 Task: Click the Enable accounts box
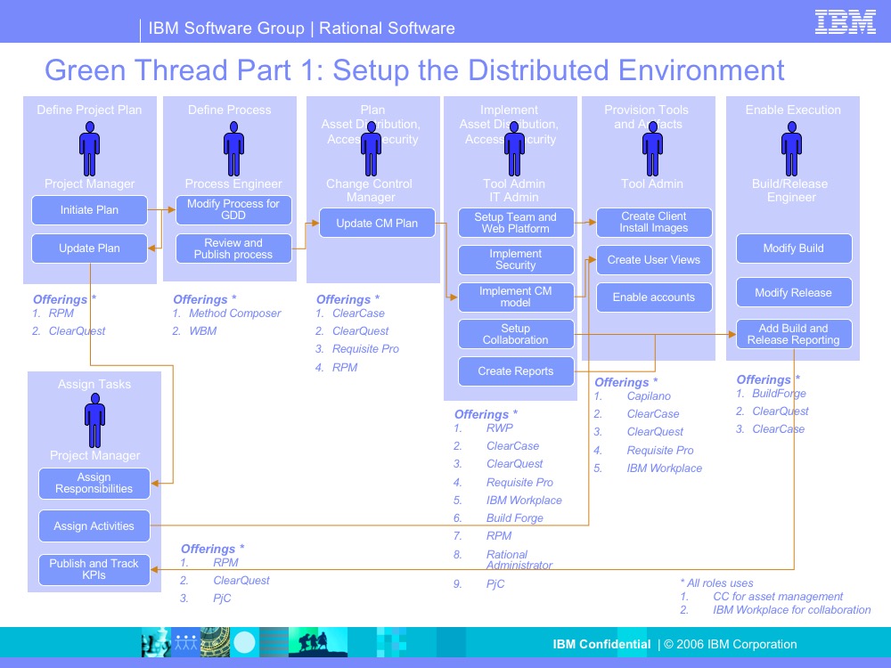click(654, 297)
